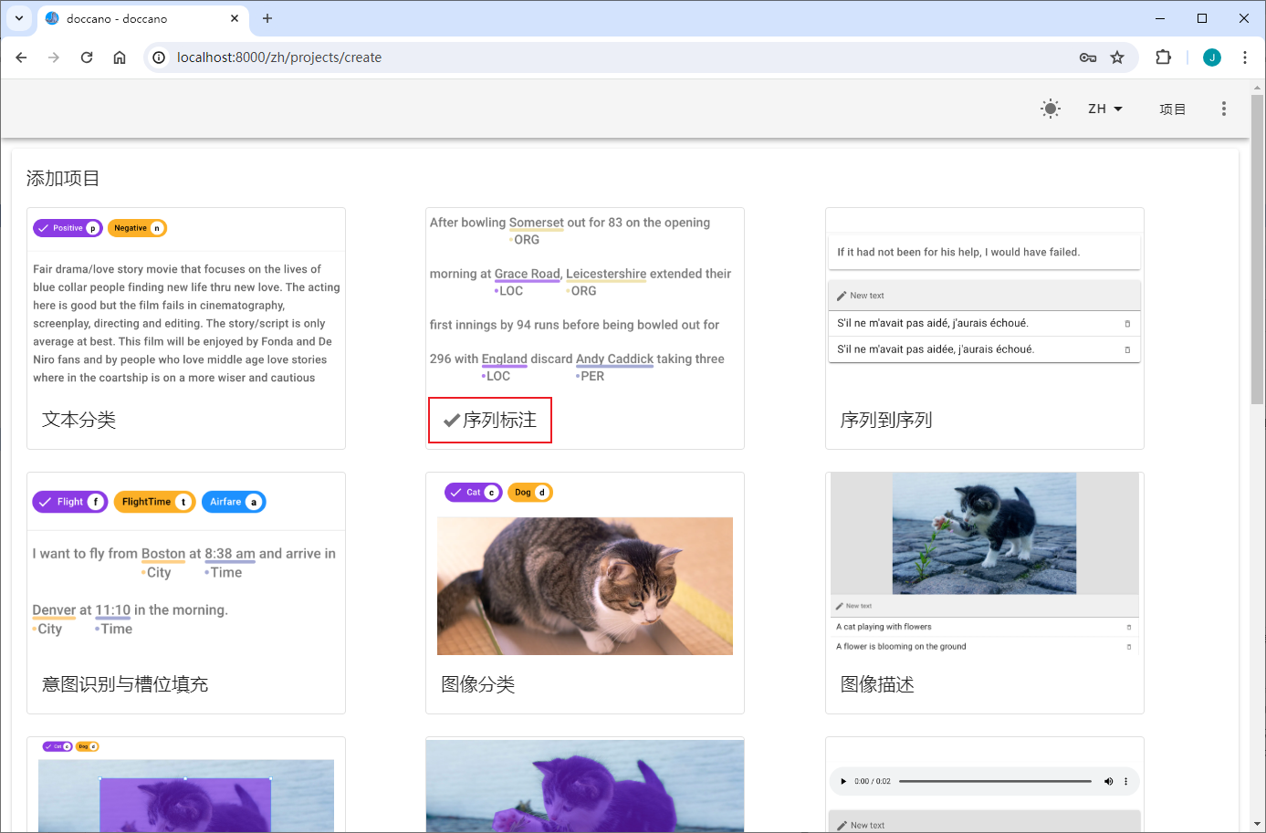The height and width of the screenshot is (833, 1266).
Task: Select the 文本分类 project type card
Action: [x=79, y=420]
